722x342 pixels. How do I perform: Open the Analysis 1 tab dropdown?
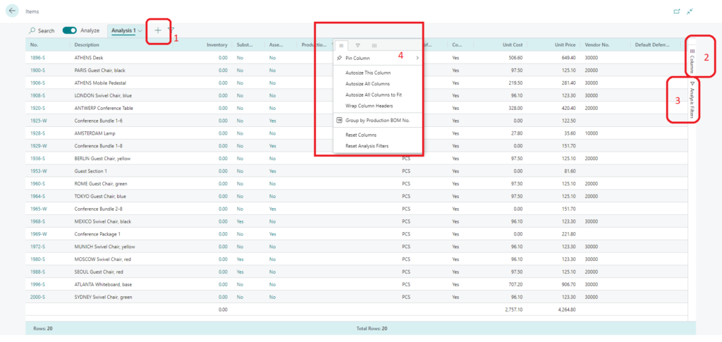140,31
